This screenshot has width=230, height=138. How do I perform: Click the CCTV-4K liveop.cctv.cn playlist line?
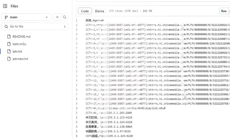(x=126, y=108)
